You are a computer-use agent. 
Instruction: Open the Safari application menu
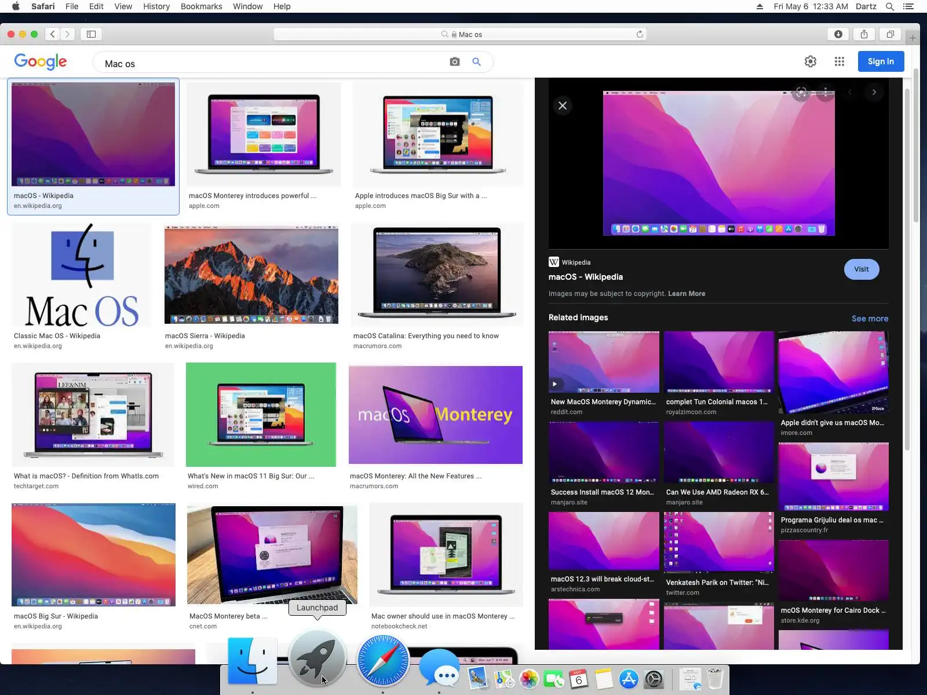coord(43,6)
